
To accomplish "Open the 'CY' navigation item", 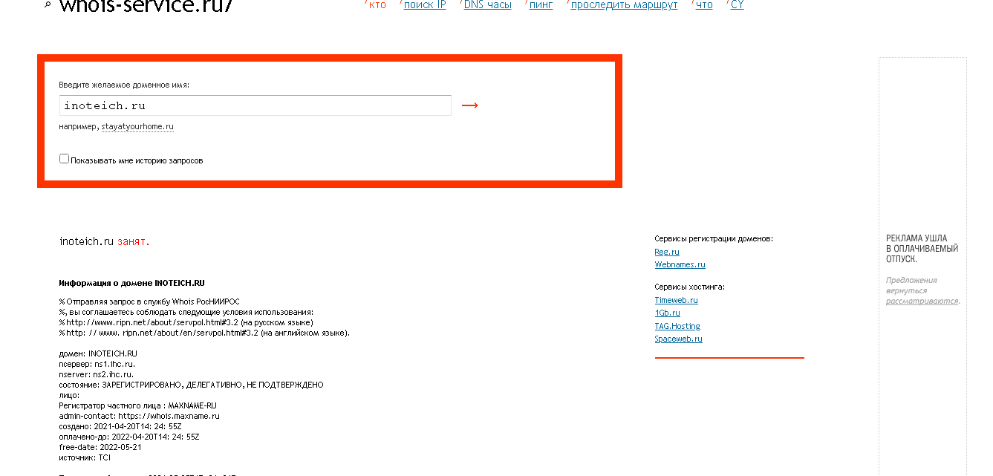I will click(x=735, y=4).
